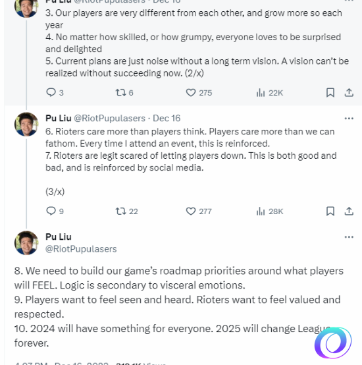
Task: Click the floating purple ring assistant icon
Action: [333, 343]
